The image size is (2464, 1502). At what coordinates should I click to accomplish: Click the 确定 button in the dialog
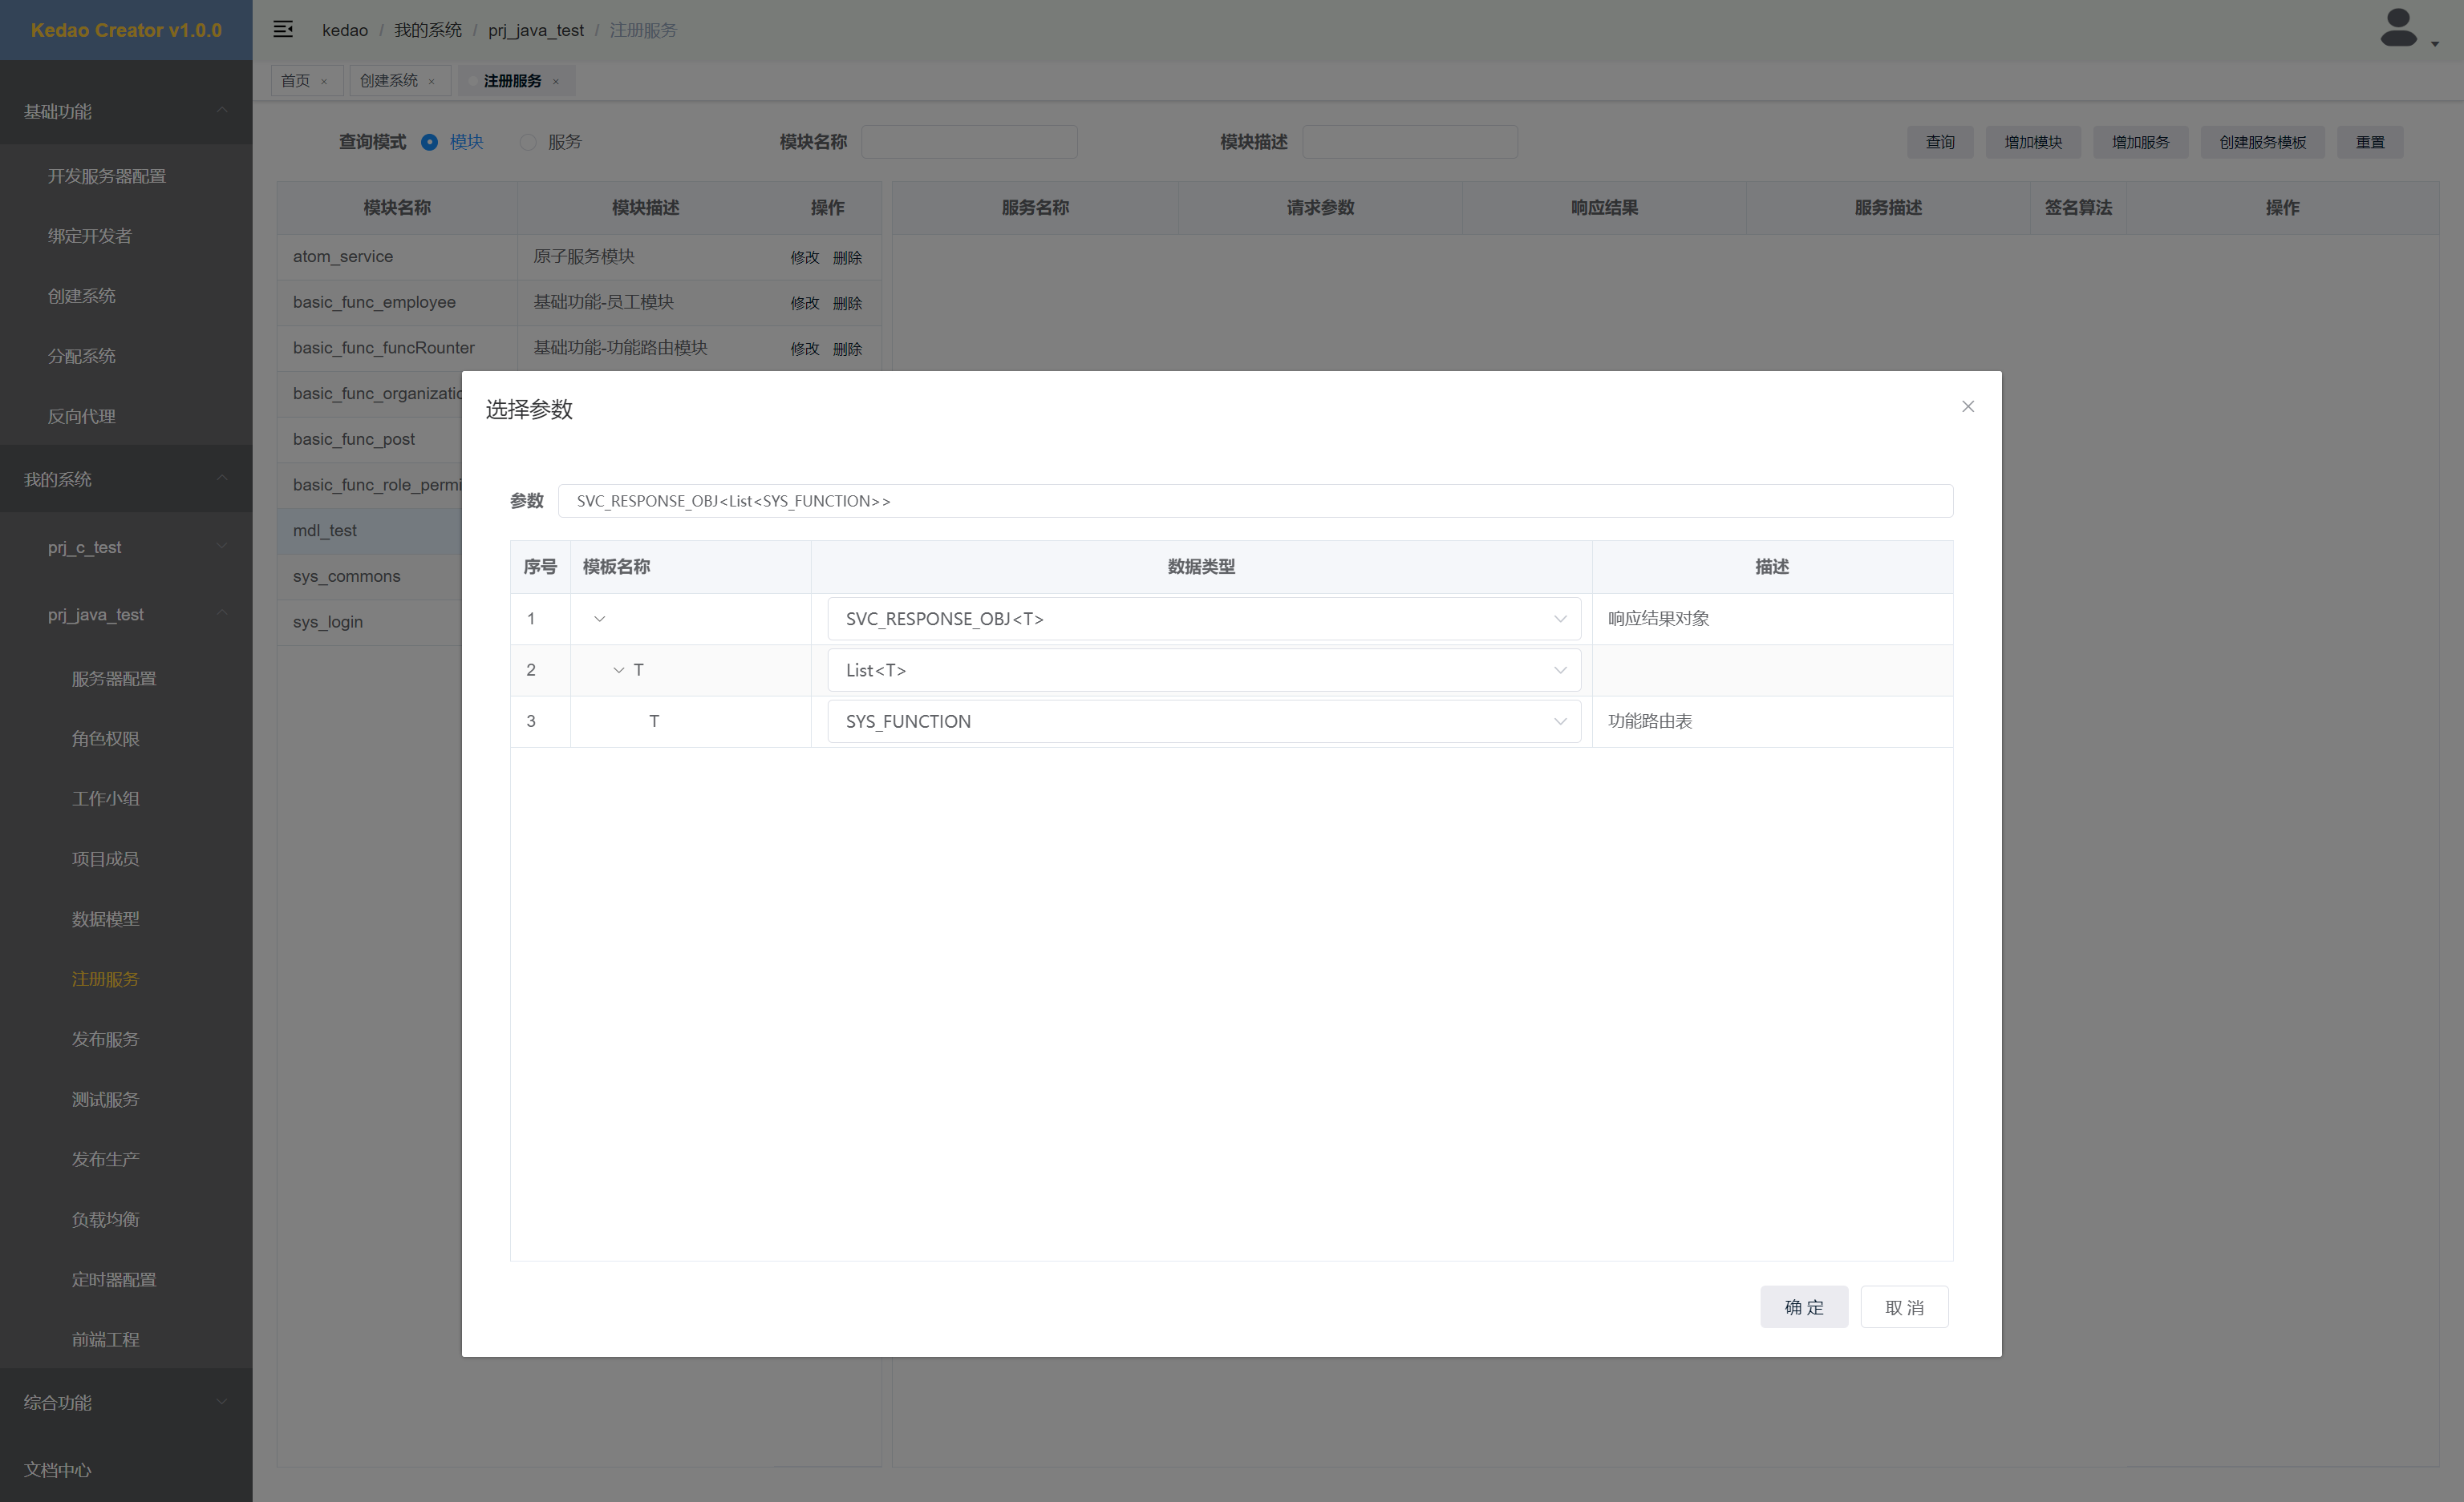point(1803,1306)
